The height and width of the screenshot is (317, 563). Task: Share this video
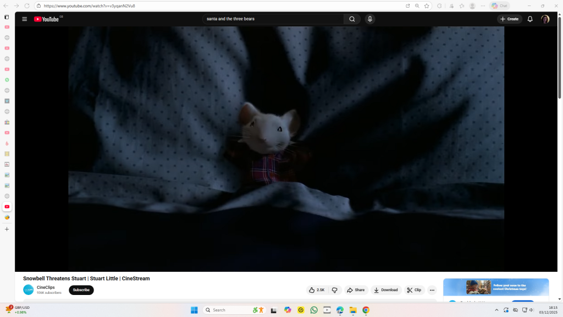coord(356,290)
